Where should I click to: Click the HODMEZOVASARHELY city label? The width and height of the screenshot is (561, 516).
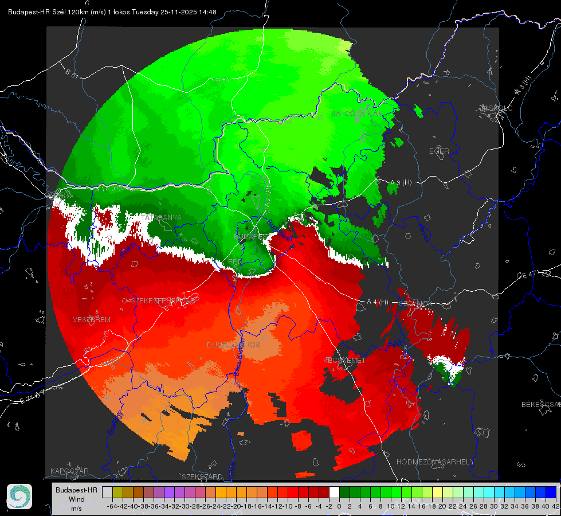(x=435, y=462)
